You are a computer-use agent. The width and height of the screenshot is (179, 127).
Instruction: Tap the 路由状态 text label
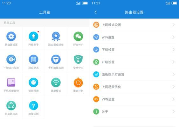[x=33, y=68]
